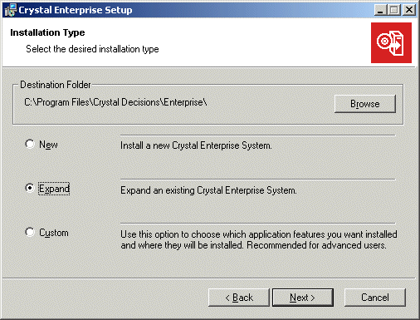Click the 'Install a new Crystal Enterprise System' description
Screen dimensions: 420x320
coord(196,145)
